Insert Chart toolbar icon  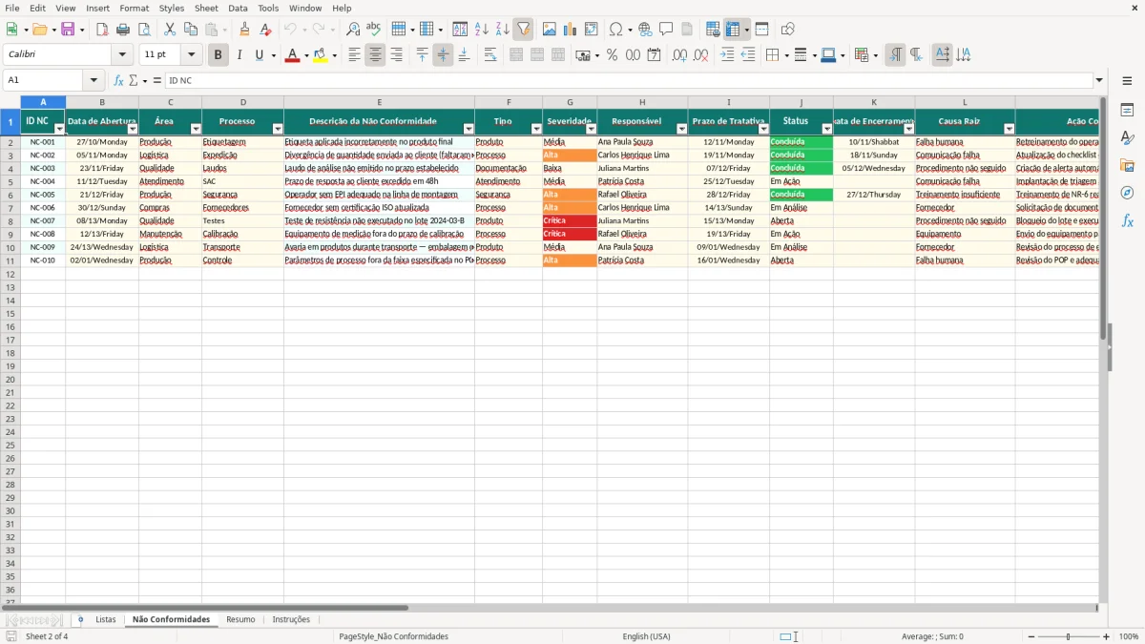pyautogui.click(x=571, y=30)
